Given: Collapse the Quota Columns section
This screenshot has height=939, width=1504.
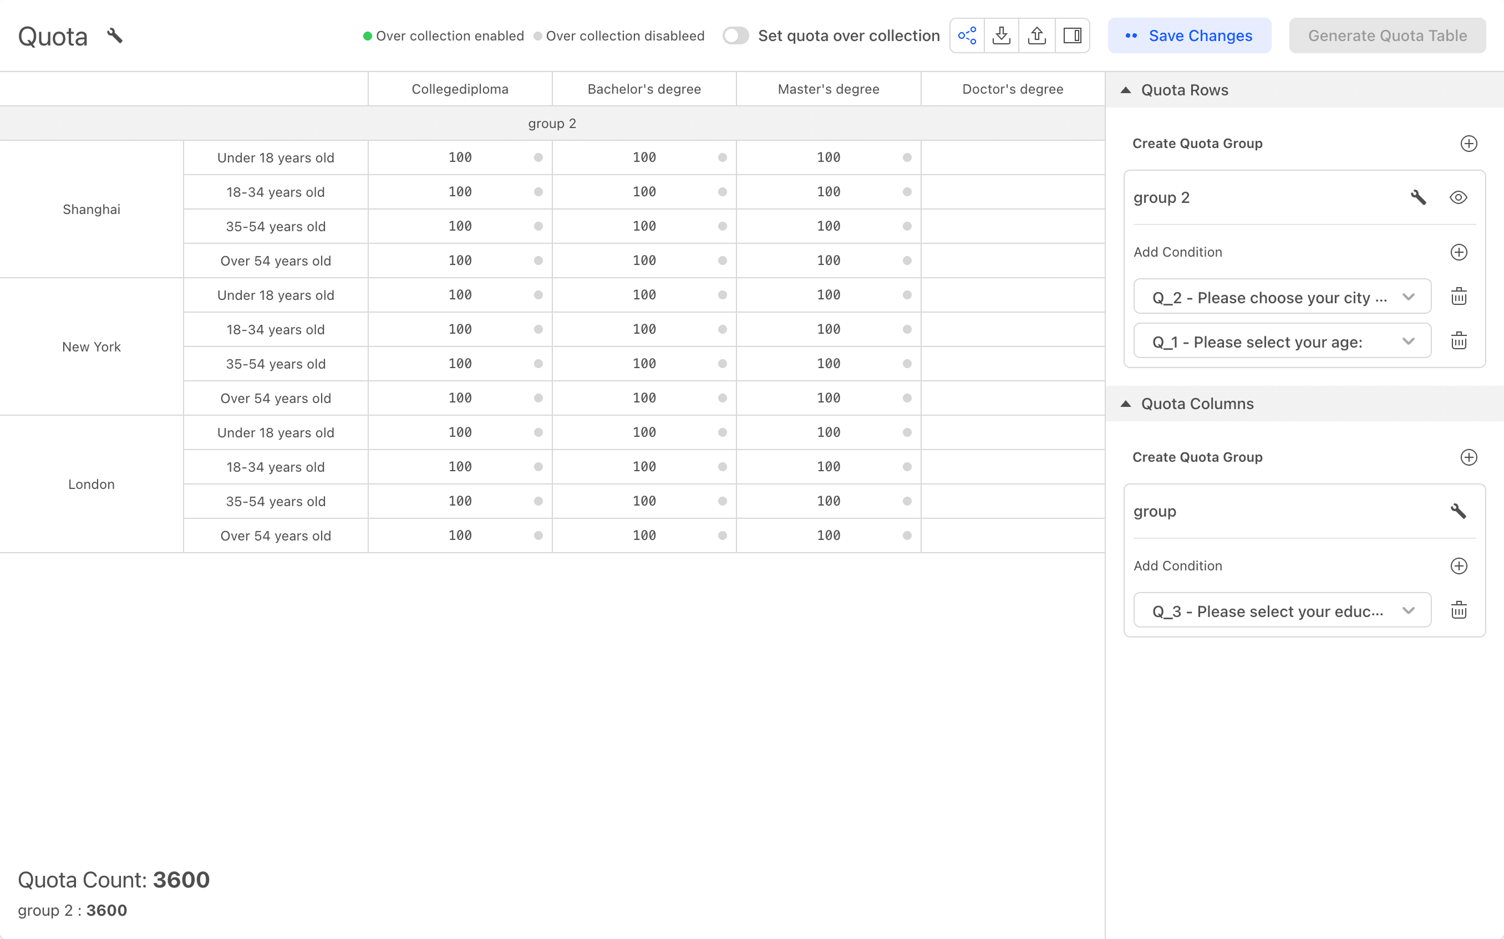Looking at the screenshot, I should point(1126,404).
